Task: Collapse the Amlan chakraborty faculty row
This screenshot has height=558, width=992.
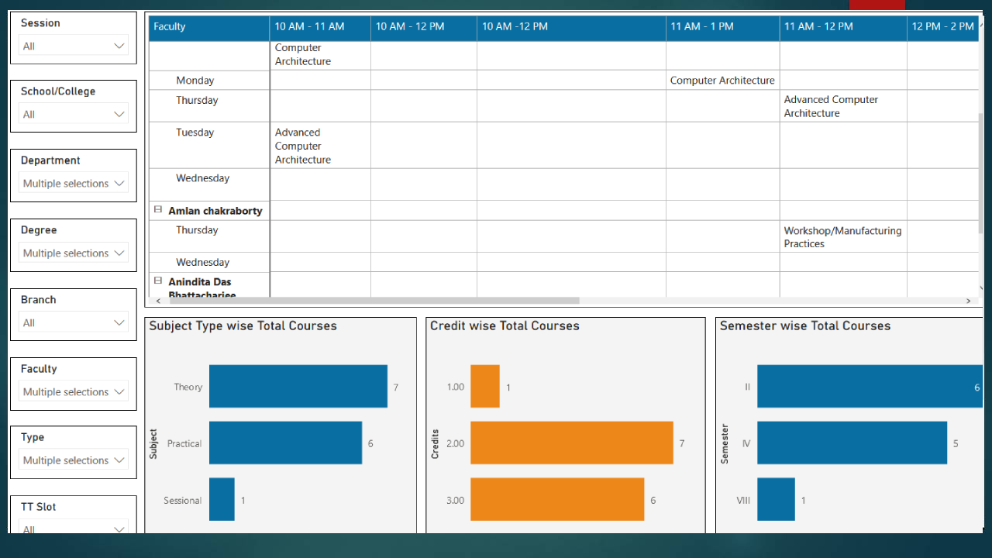Action: (x=157, y=209)
